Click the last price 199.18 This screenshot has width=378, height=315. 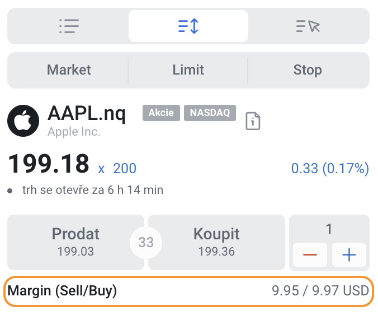[49, 164]
